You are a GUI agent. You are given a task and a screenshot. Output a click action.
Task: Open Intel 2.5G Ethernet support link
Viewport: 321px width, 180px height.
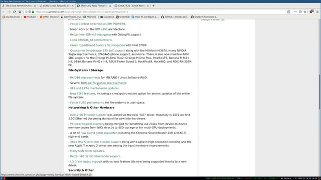point(88,115)
